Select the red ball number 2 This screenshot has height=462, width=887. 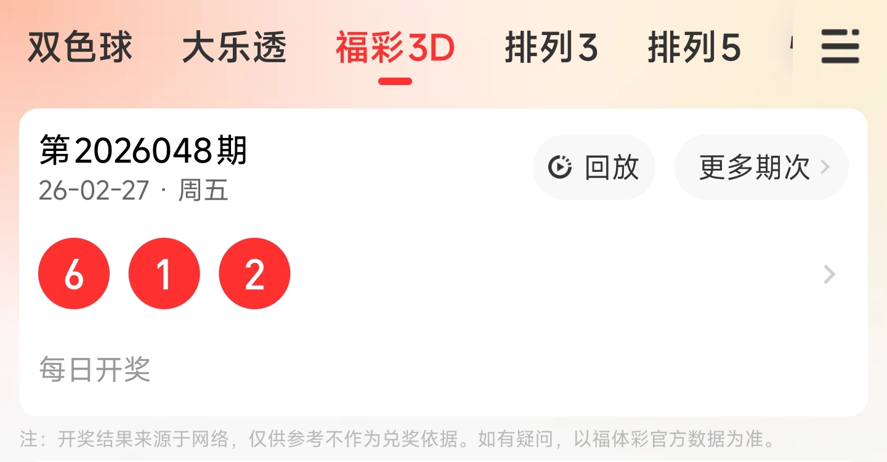(x=254, y=274)
